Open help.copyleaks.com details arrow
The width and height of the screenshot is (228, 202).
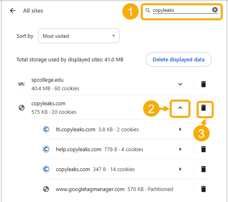(180, 149)
